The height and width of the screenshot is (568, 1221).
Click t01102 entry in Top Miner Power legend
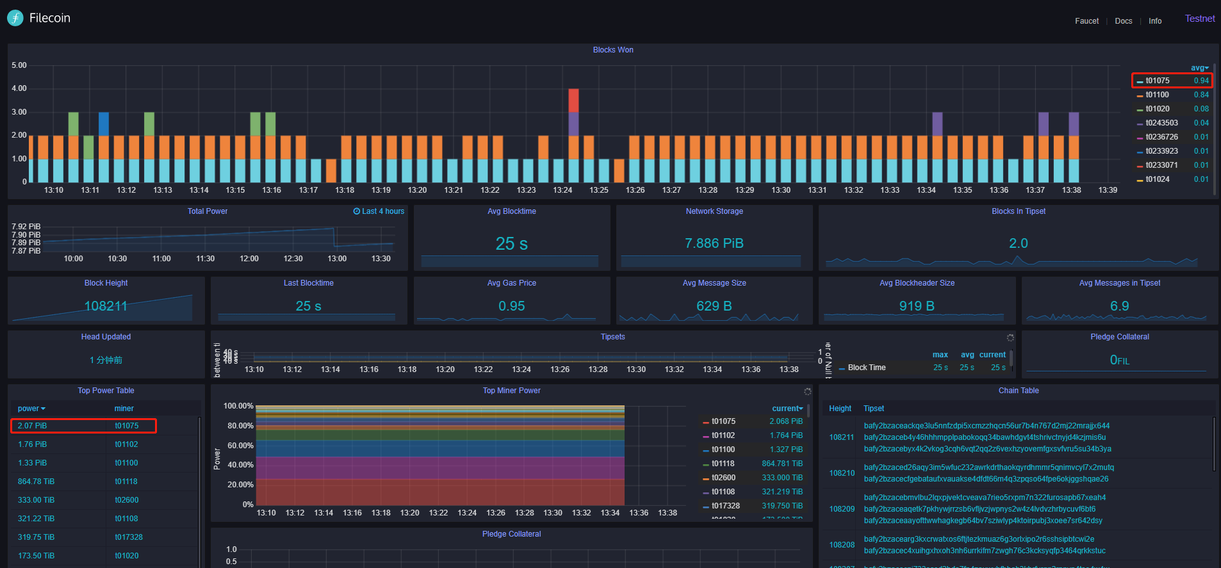[x=723, y=435]
